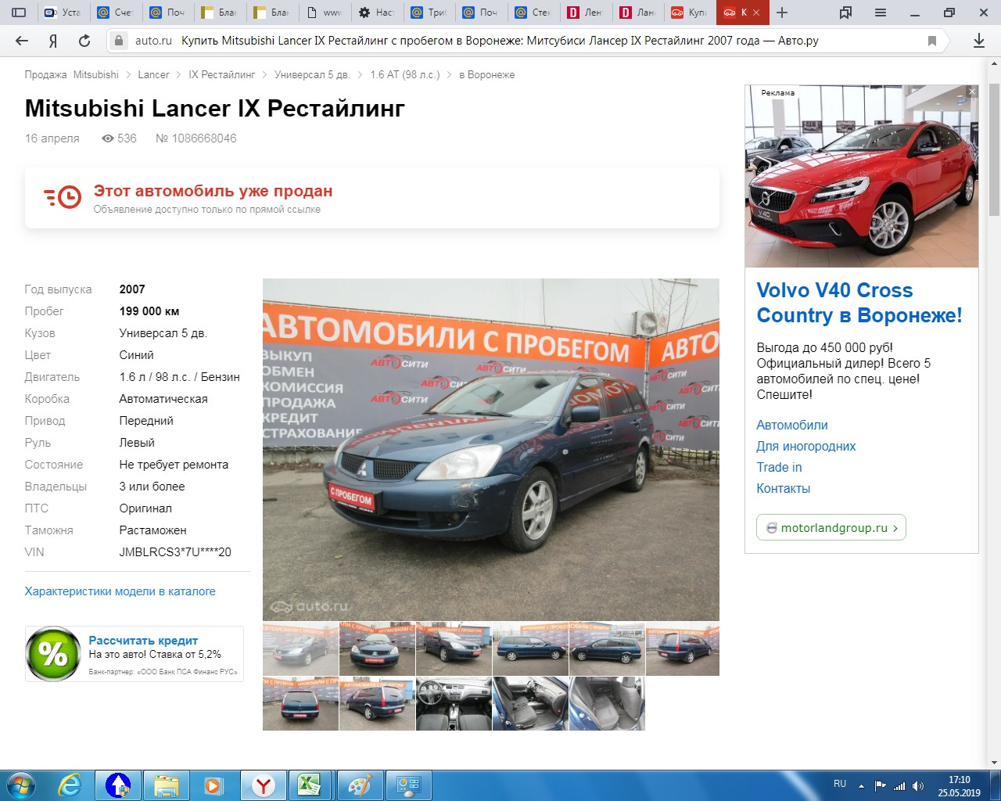Viewport: 1001px width, 801px height.
Task: Open 'Универсал 5 дв.' breadcrumb link
Action: [x=312, y=74]
